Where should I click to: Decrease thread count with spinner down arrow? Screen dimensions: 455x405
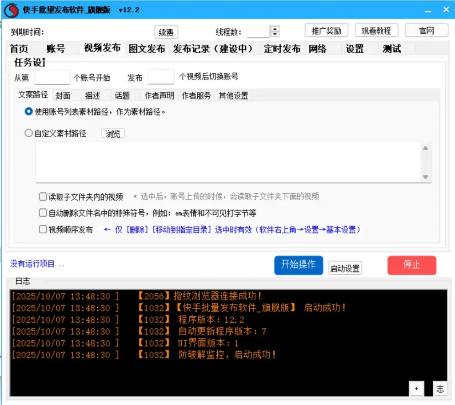[x=275, y=34]
